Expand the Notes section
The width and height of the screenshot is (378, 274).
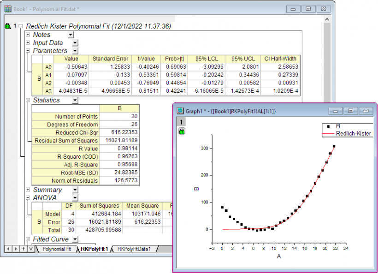click(28, 35)
